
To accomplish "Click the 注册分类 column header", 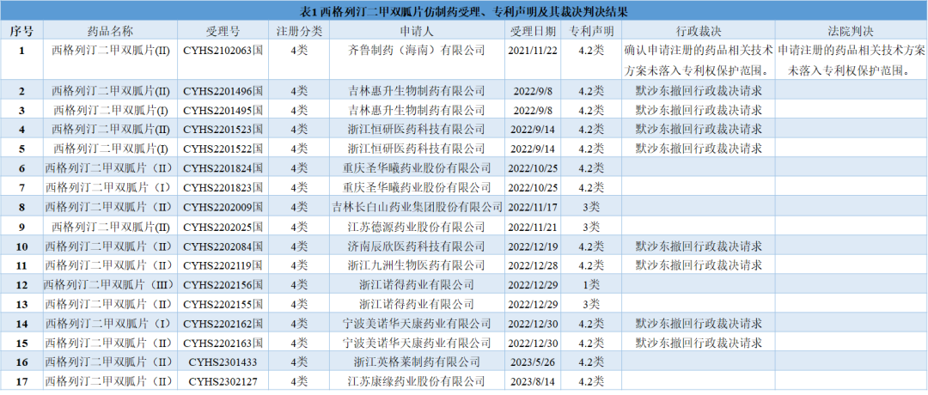I will [x=299, y=31].
